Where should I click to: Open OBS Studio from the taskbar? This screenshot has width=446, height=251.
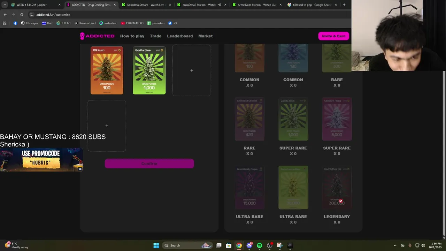[269, 245]
